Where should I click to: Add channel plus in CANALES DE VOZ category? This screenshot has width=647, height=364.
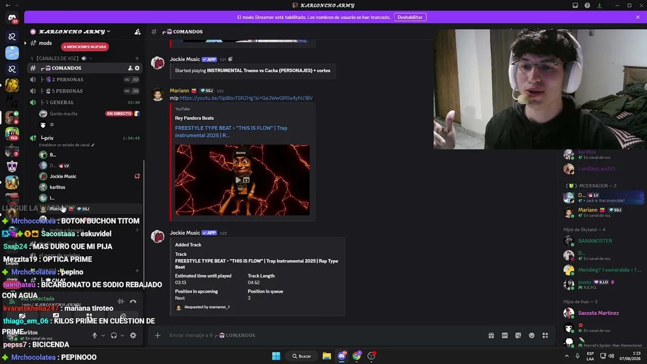coord(137,59)
